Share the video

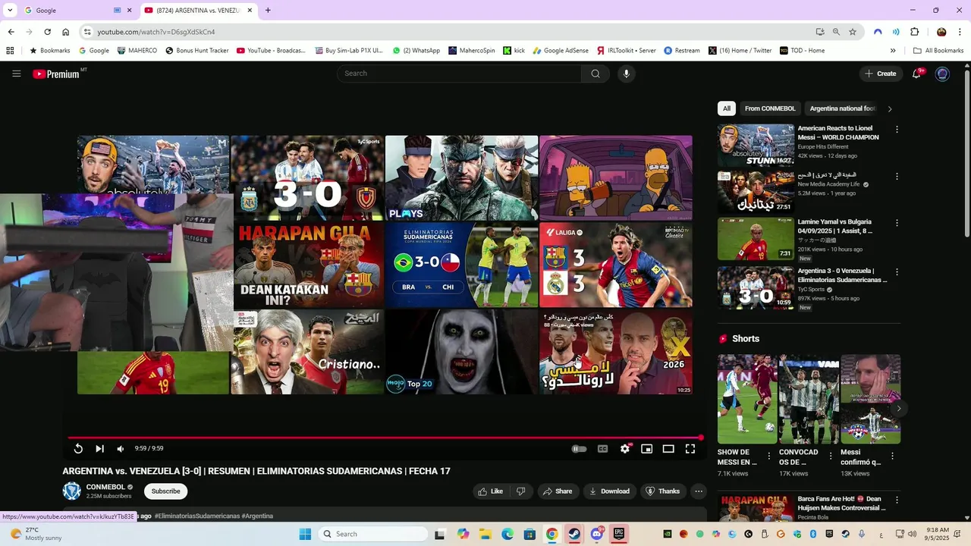pos(558,491)
